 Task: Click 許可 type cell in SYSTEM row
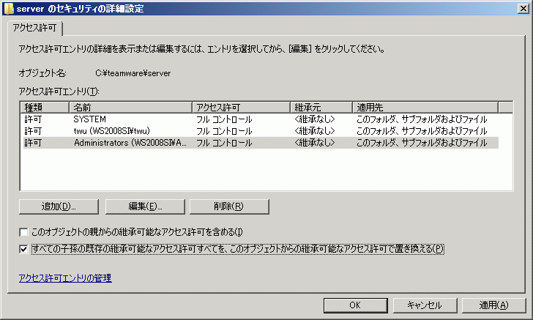pos(34,119)
